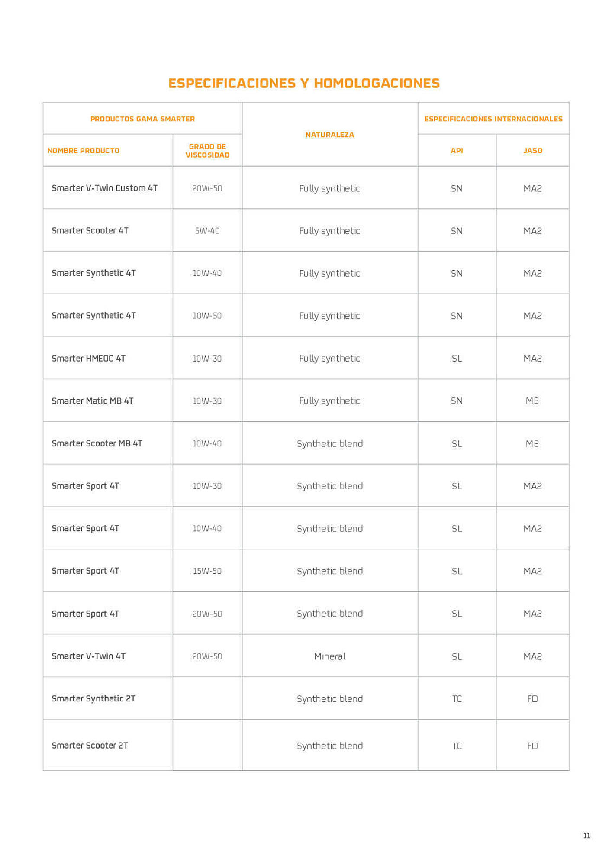This screenshot has width=612, height=866.
Task: Select the JASO column header
Action: [x=532, y=151]
